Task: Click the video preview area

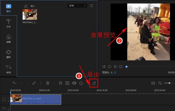Action: point(143,32)
